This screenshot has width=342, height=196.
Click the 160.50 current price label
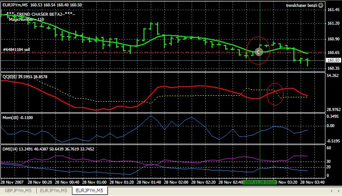pos(333,60)
